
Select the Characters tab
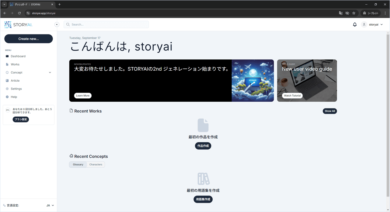96,164
